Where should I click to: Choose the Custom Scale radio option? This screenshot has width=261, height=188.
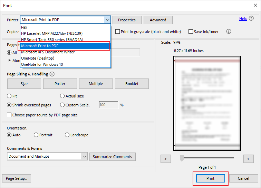click(x=62, y=105)
